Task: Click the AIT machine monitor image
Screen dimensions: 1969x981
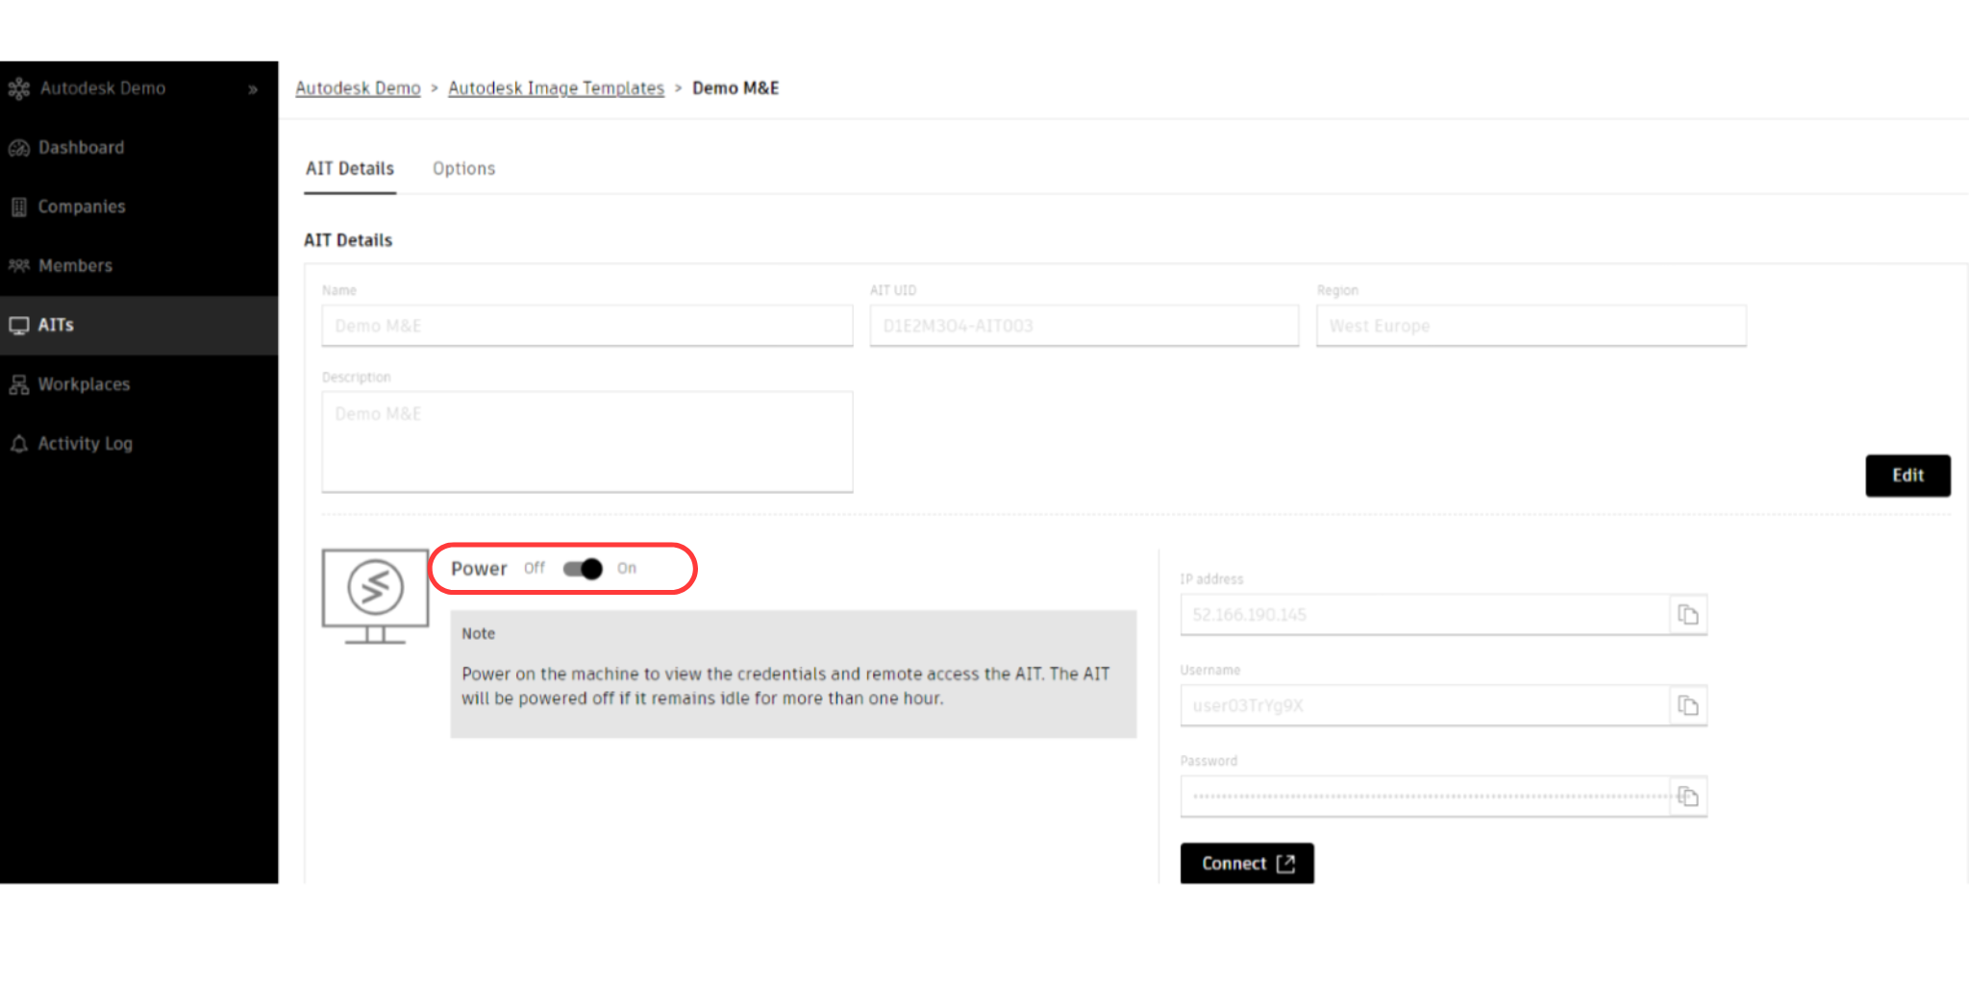Action: click(375, 596)
